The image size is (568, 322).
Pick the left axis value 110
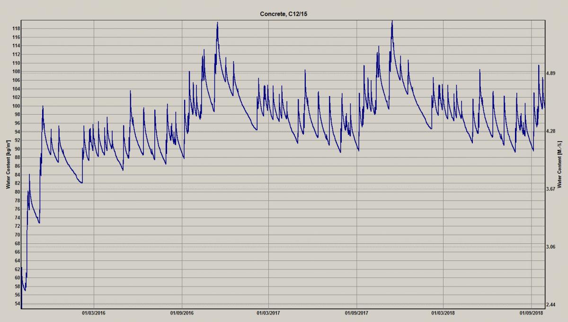click(x=16, y=63)
